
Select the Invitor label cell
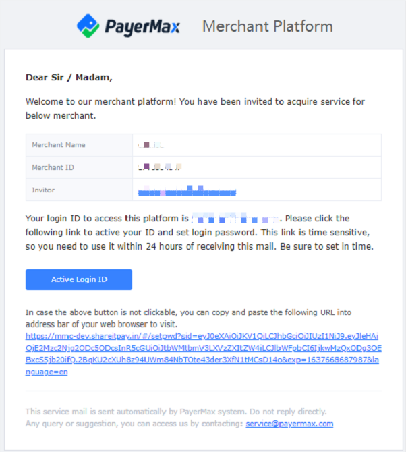coord(79,190)
